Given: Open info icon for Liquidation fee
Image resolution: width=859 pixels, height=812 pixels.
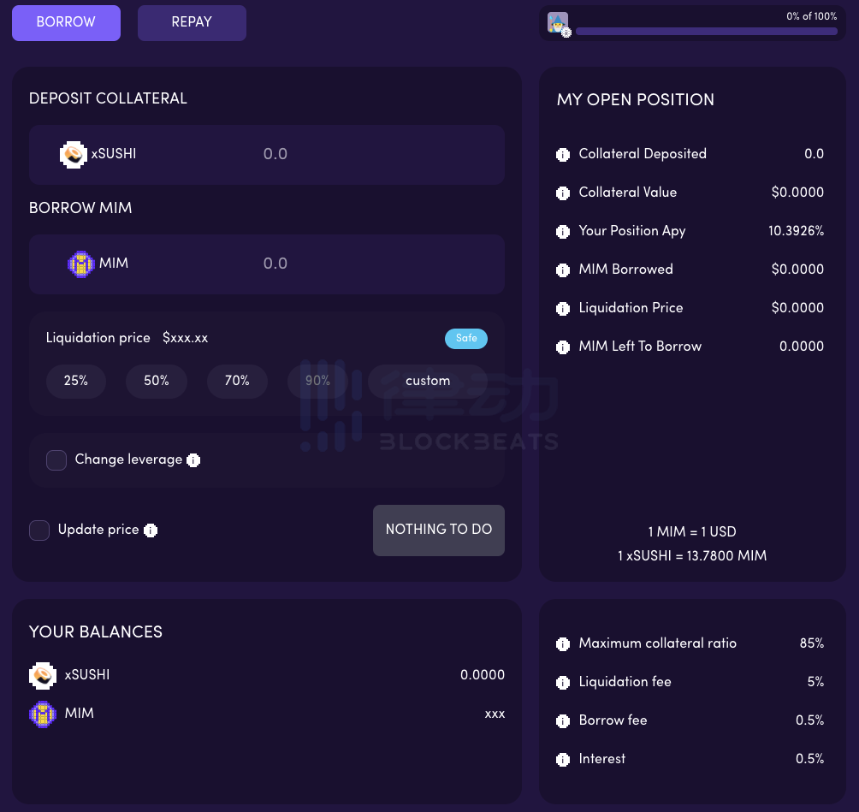Looking at the screenshot, I should pyautogui.click(x=563, y=683).
